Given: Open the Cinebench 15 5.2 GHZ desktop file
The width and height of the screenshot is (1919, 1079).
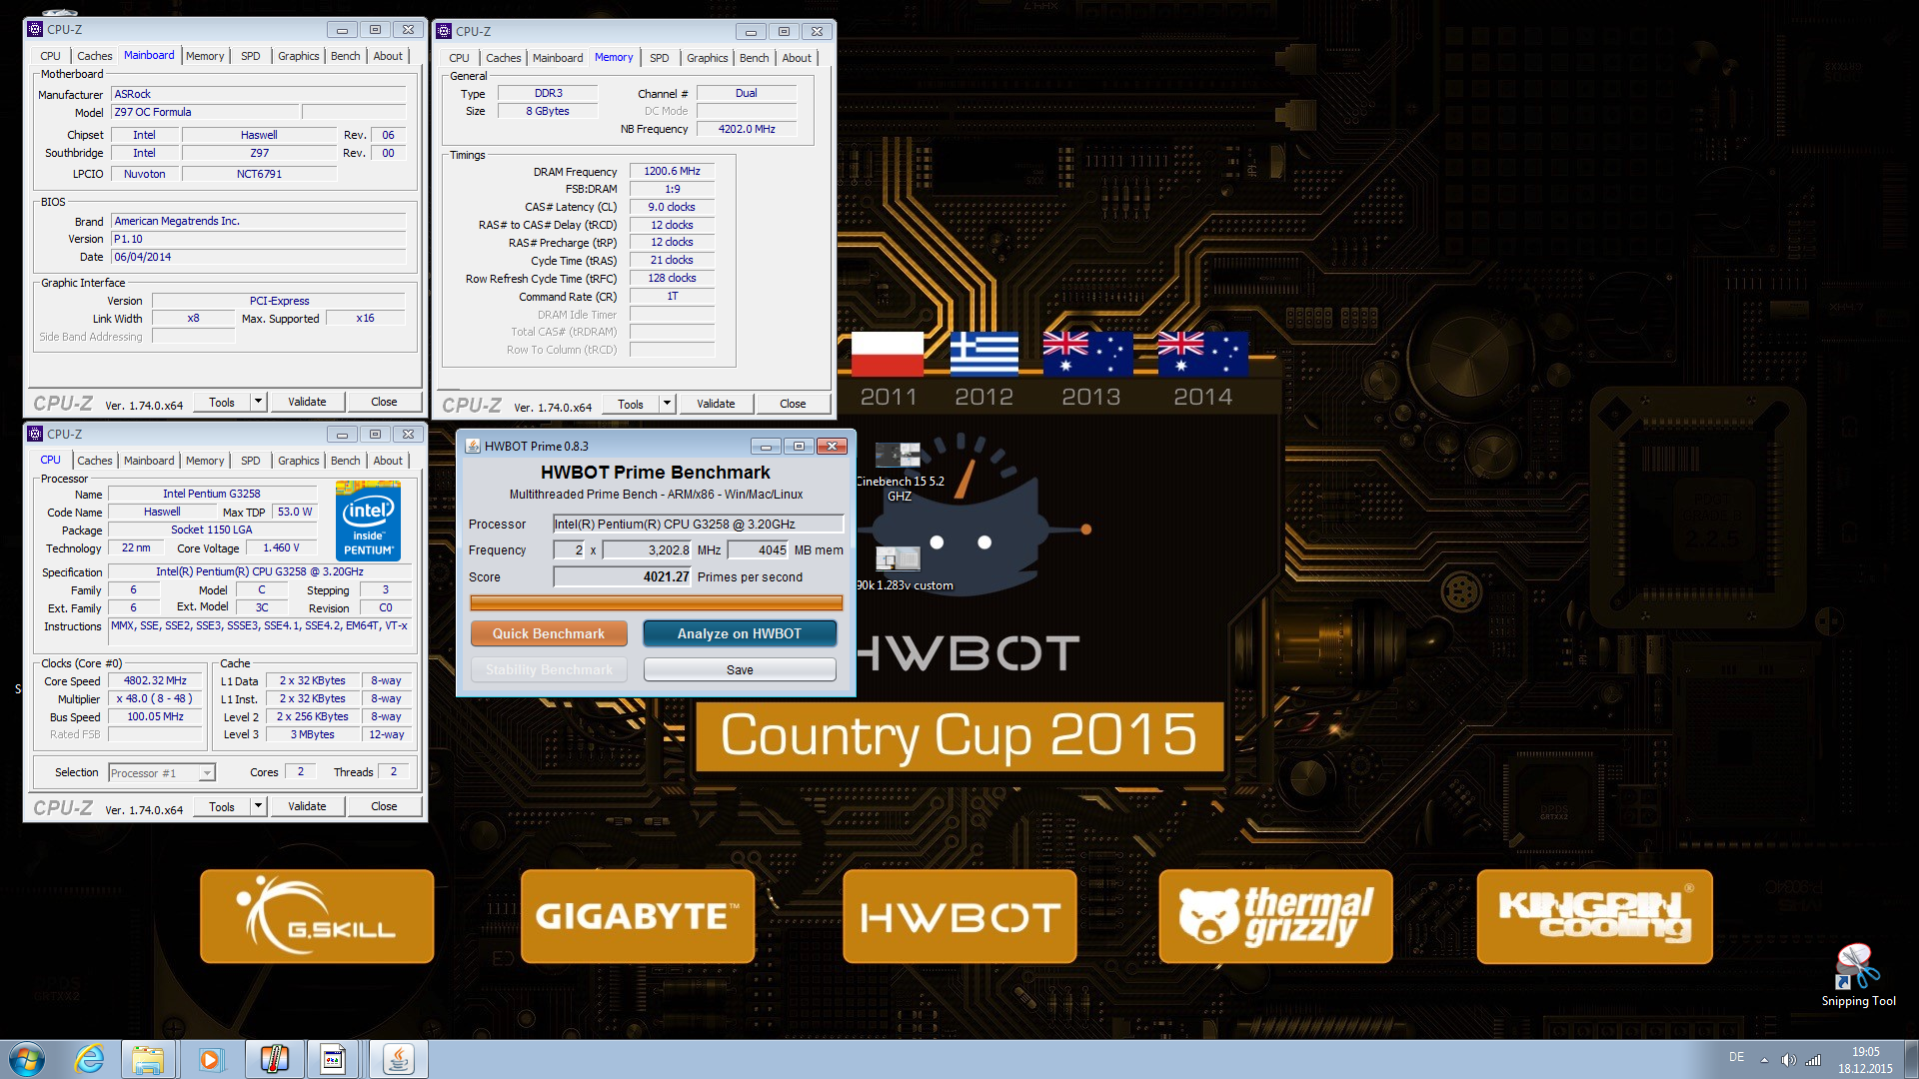Looking at the screenshot, I should tap(899, 472).
